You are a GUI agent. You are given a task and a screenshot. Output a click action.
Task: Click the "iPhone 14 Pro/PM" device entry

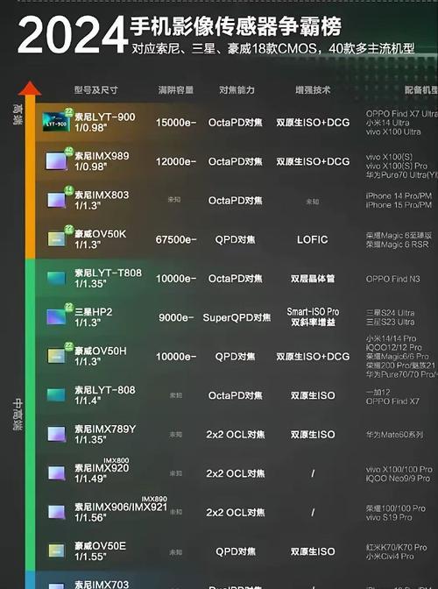tap(399, 195)
